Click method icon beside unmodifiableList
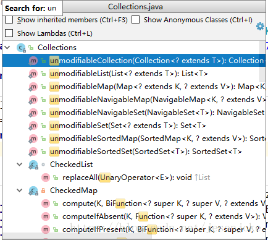Screen dimensions: 268x240 click(x=33, y=74)
